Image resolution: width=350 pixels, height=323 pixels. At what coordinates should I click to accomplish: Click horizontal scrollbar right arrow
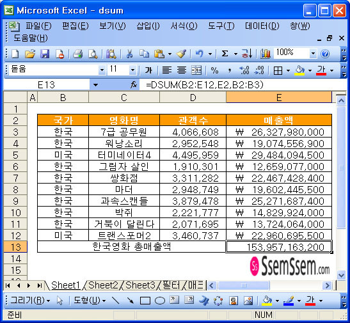327,285
